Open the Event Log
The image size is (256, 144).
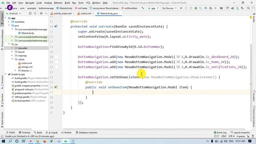tap(220, 132)
